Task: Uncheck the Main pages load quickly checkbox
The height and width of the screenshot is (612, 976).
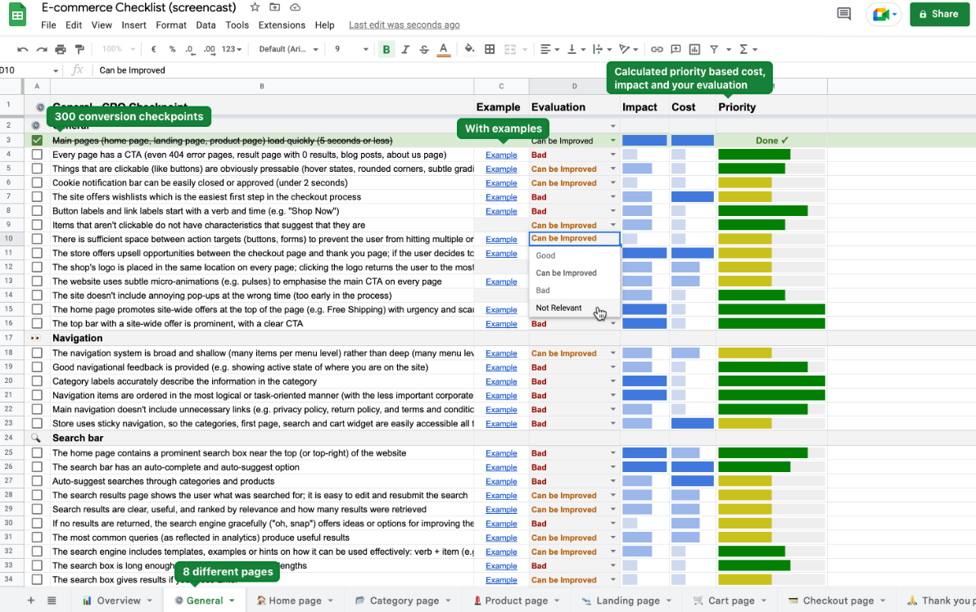Action: point(37,141)
